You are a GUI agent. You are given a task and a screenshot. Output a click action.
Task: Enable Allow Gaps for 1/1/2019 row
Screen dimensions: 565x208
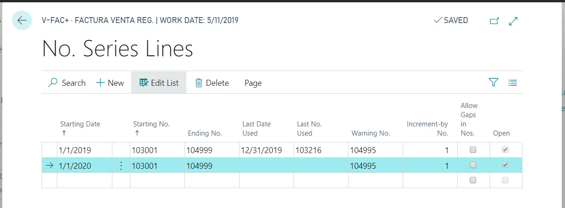[473, 150]
